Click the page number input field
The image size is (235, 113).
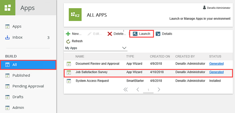coord(148,90)
